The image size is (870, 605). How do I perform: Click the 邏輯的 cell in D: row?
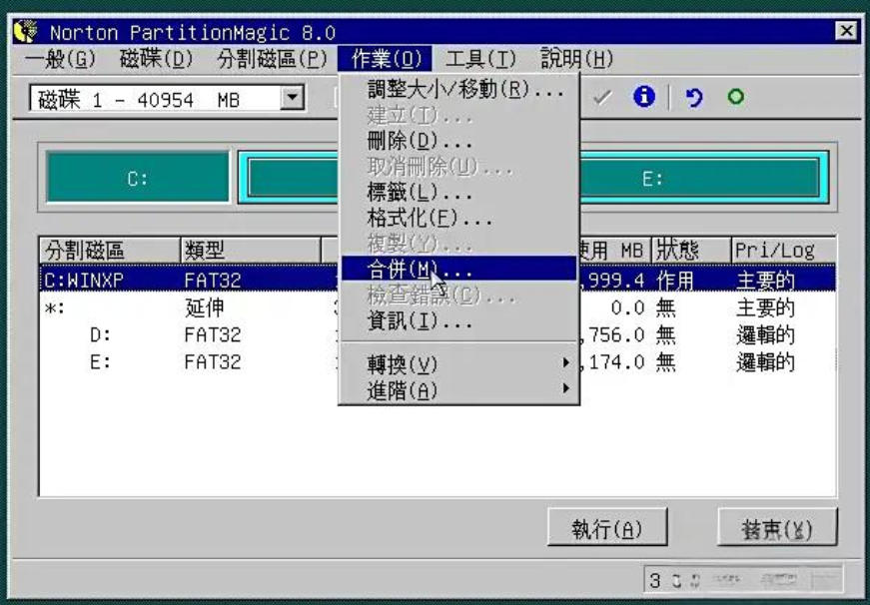[x=765, y=334]
